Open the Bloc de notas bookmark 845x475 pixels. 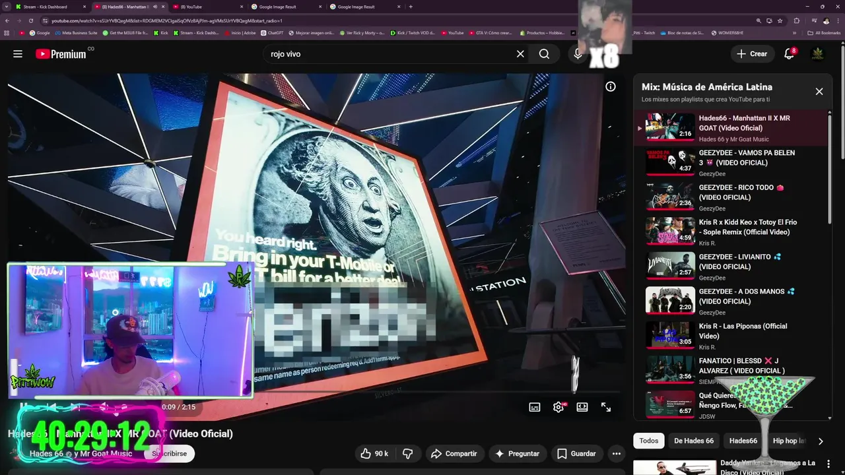(683, 32)
